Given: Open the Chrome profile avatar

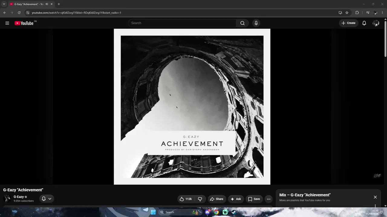Looking at the screenshot, I should click(375, 13).
